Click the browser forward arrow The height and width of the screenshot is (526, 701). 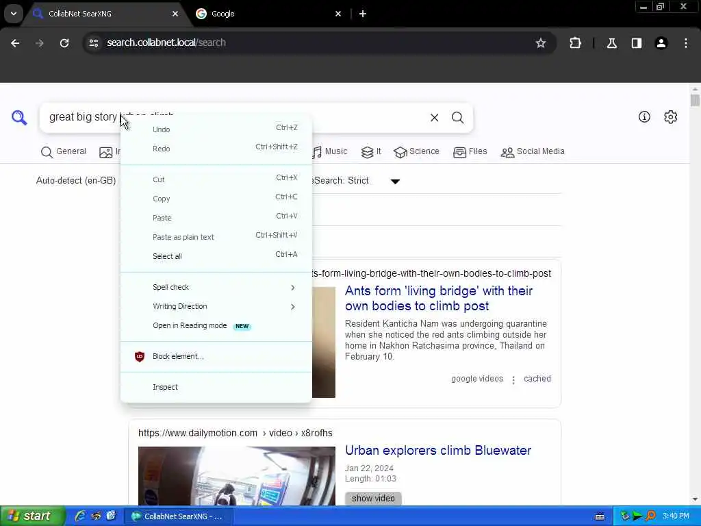40,43
